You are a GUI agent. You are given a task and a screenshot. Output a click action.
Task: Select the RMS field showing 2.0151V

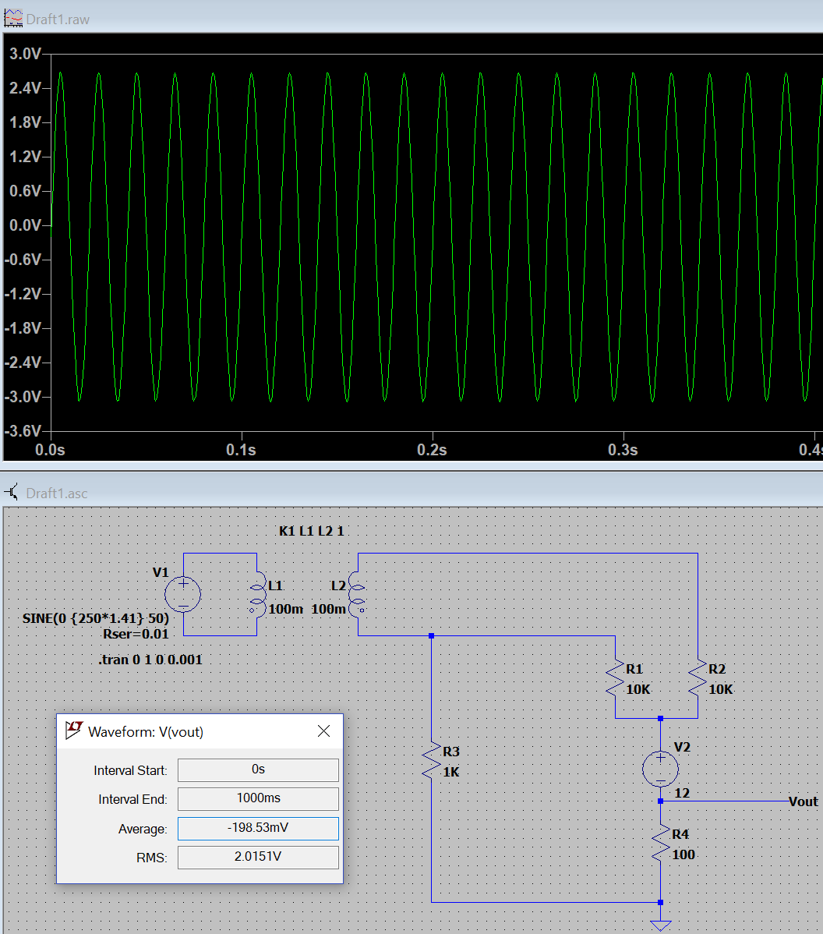pos(258,857)
